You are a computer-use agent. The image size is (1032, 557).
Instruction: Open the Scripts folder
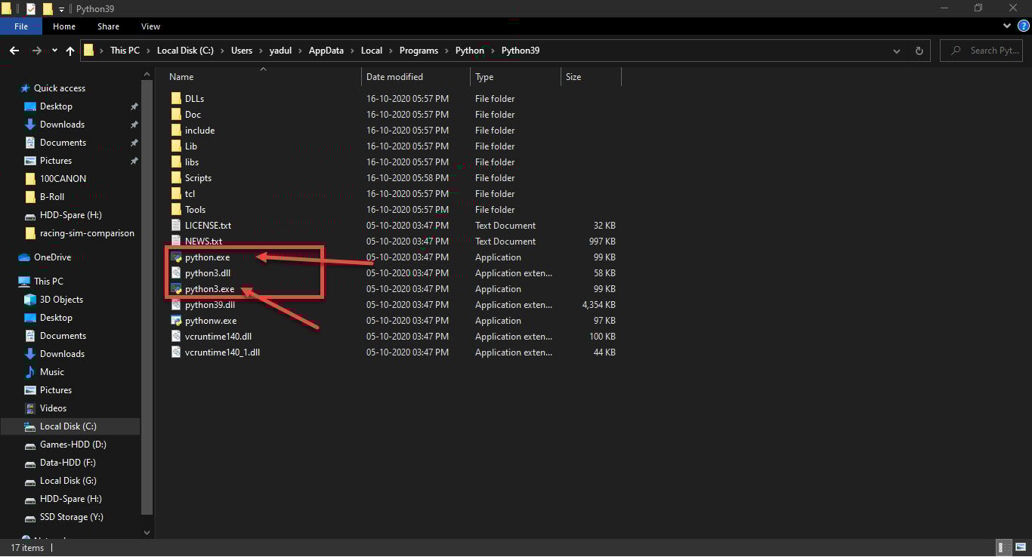point(198,178)
